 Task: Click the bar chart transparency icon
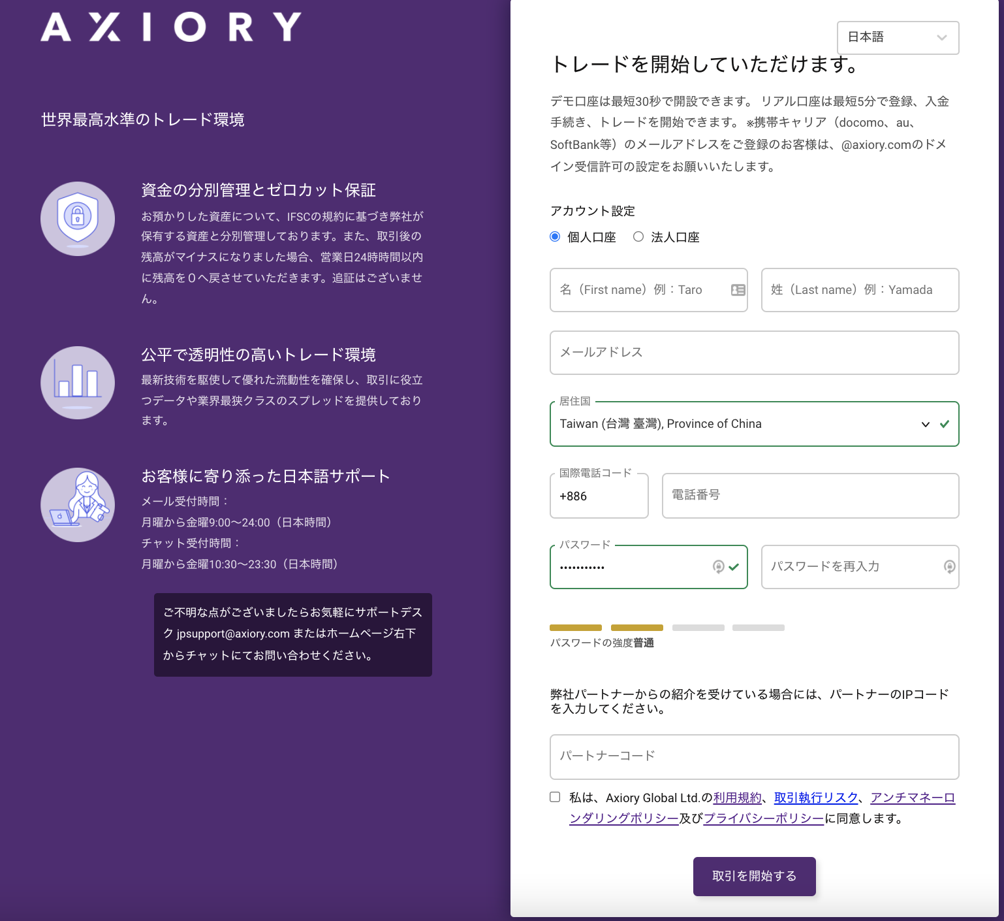(78, 383)
